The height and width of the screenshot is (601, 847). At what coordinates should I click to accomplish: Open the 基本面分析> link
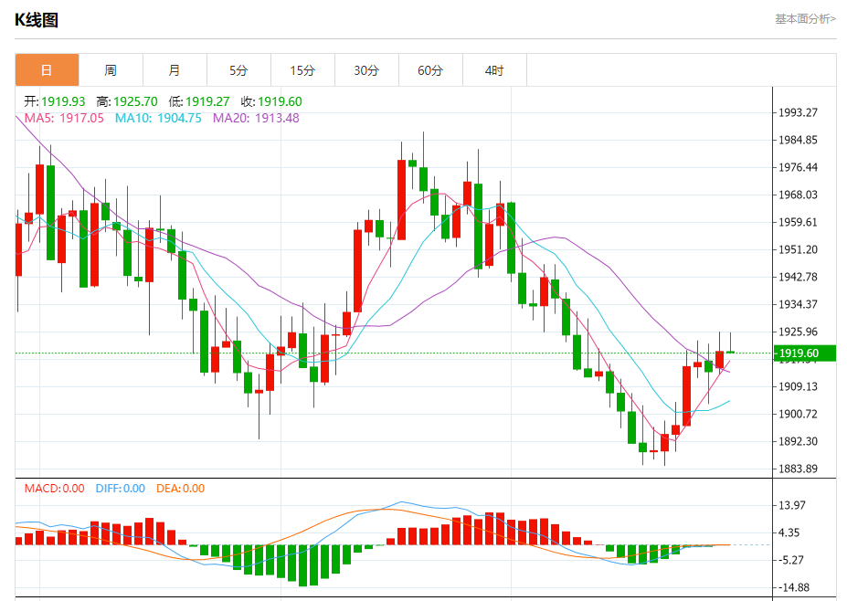pos(805,19)
